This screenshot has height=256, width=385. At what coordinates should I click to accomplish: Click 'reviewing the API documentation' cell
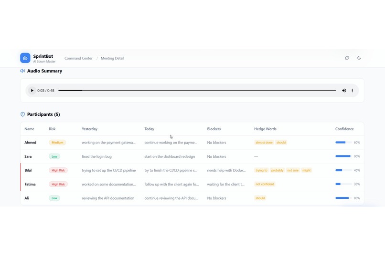[108, 198]
